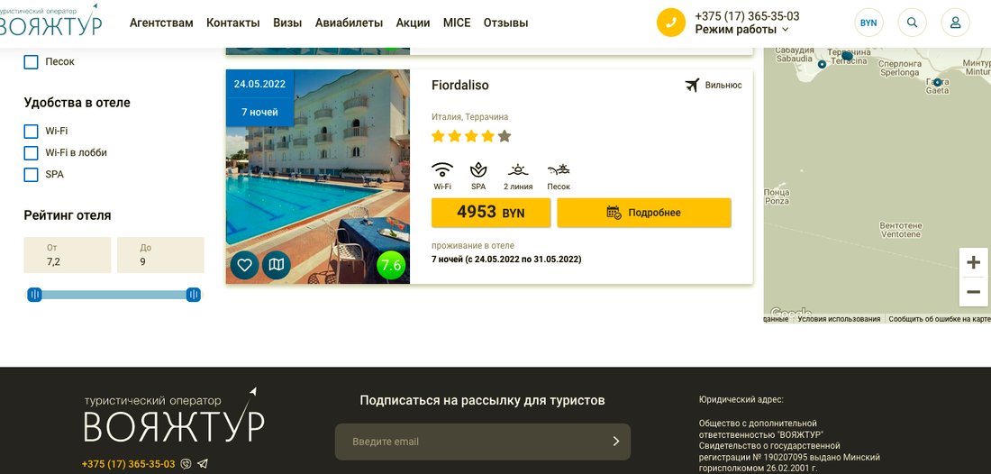Expand the Режим работы dropdown
Image resolution: width=991 pixels, height=474 pixels.
[742, 30]
